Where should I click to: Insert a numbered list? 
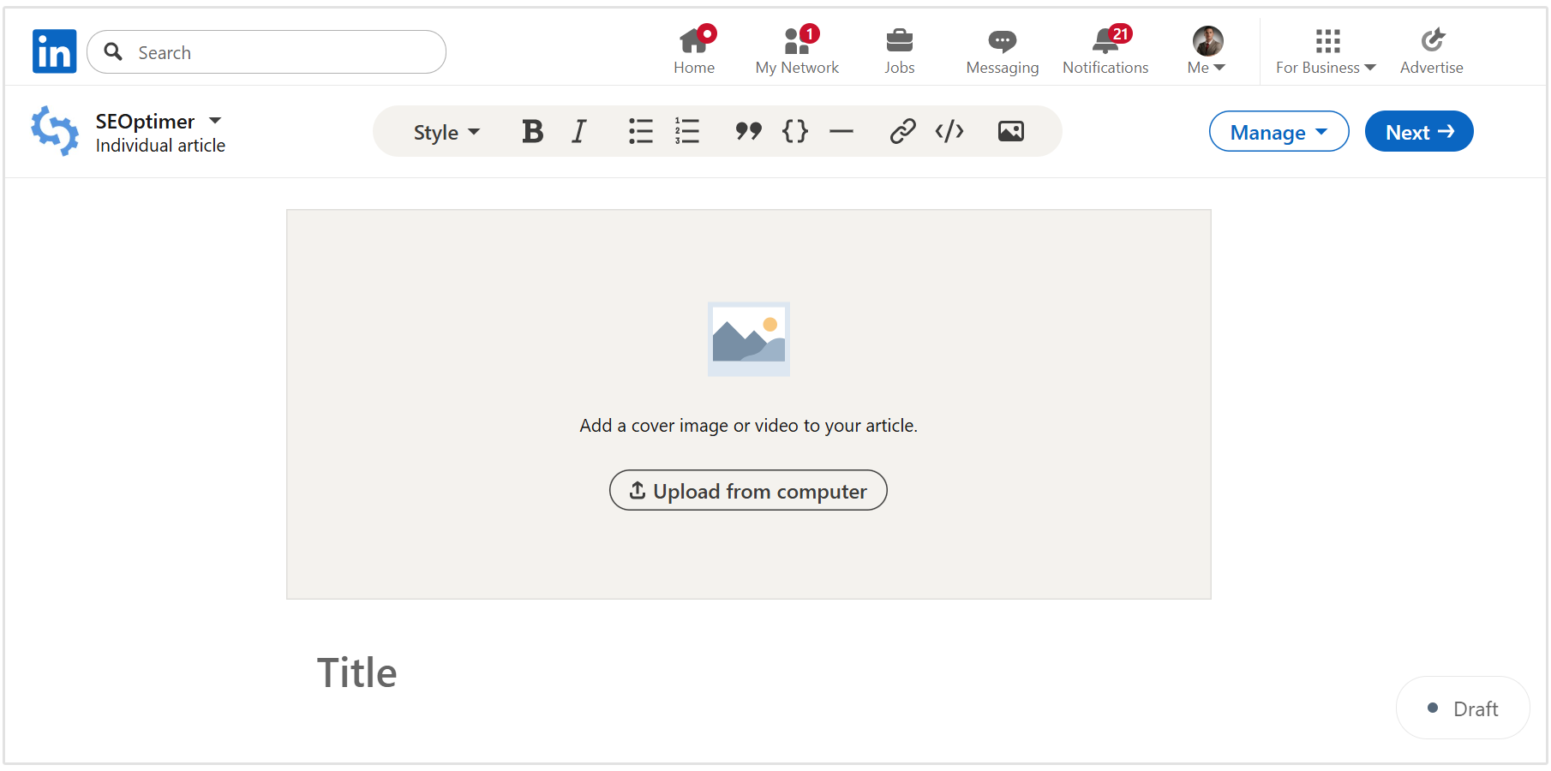coord(686,131)
